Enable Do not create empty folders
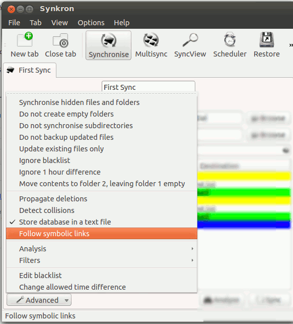Viewport: 293px width, 324px height. (x=102, y=114)
